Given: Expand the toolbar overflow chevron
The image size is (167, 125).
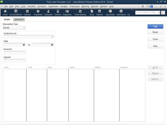Looking at the screenshot, I should [x=132, y=10].
